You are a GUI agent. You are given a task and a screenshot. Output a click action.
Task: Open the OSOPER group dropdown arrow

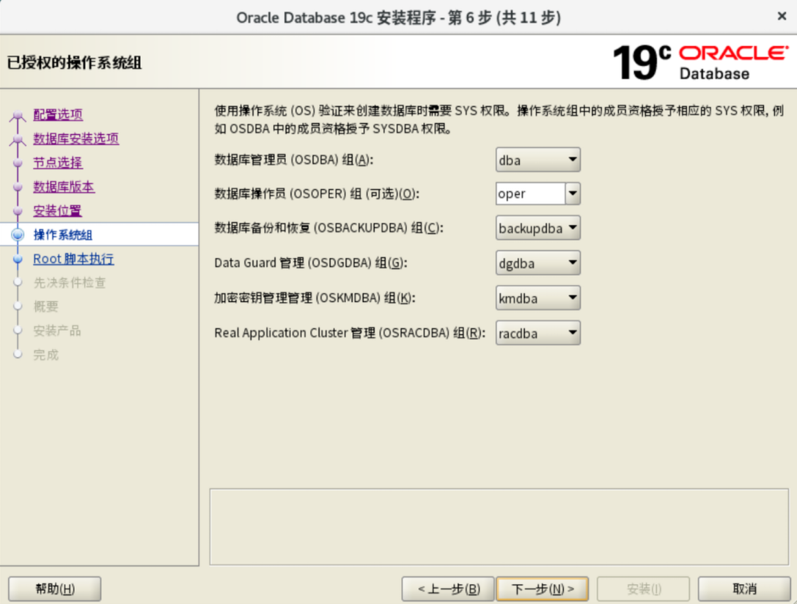point(573,194)
